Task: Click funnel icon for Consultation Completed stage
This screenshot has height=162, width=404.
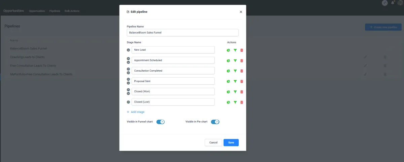Action: point(235,71)
